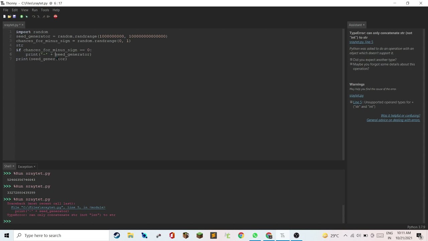Open the first Google Chrome taskbar icon

click(241, 235)
